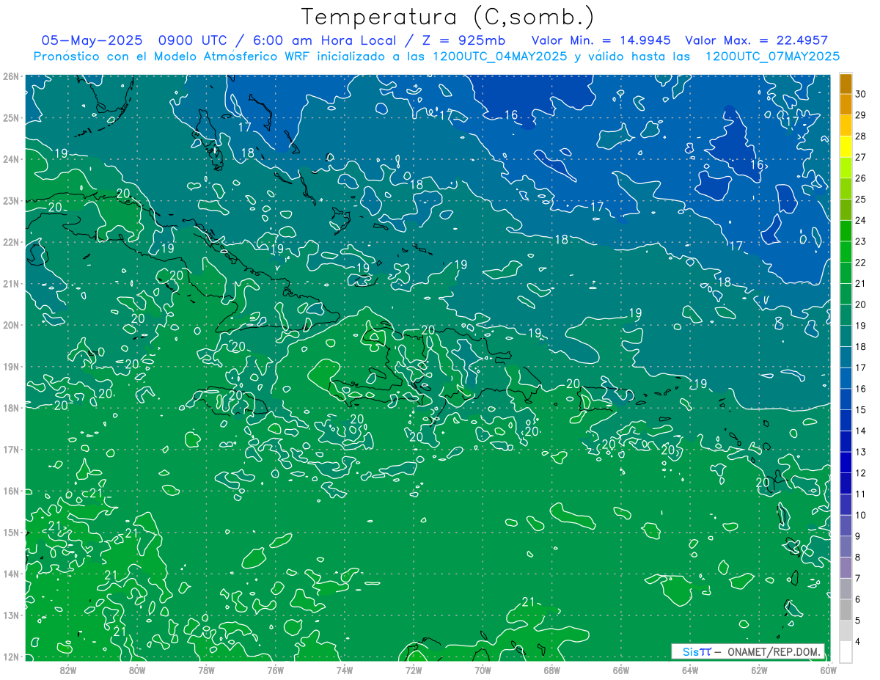Click the color scale label "28"
The height and width of the screenshot is (680, 880).
point(861,136)
